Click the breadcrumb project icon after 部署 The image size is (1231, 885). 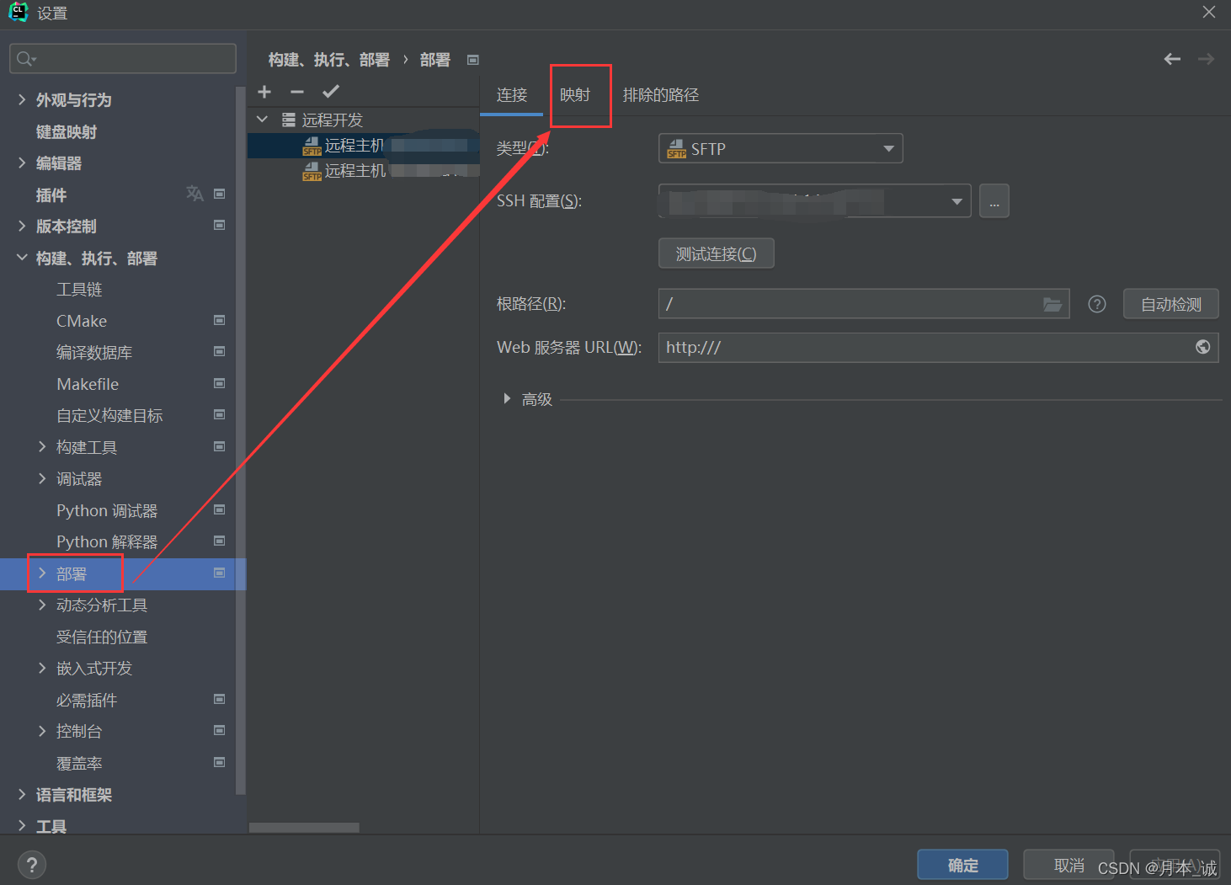click(473, 60)
